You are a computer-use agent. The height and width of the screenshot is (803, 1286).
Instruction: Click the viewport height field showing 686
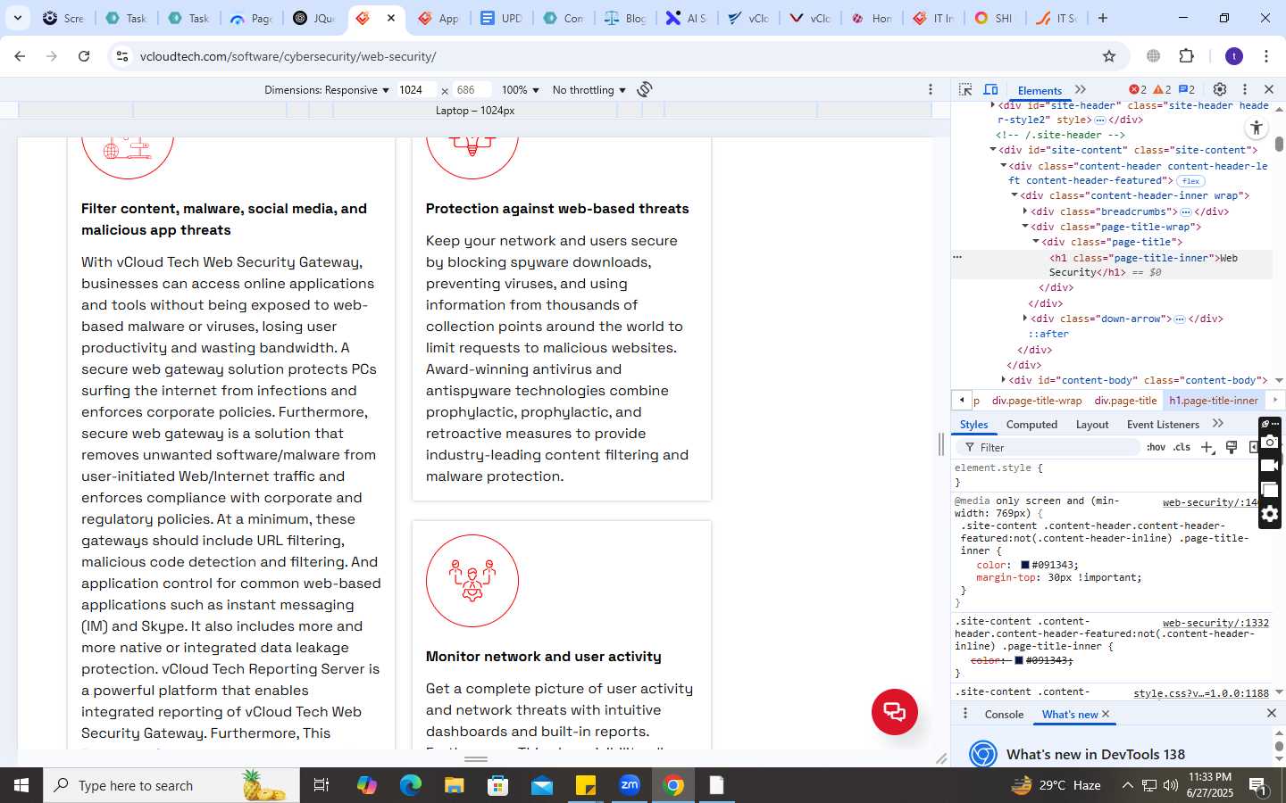click(x=472, y=90)
